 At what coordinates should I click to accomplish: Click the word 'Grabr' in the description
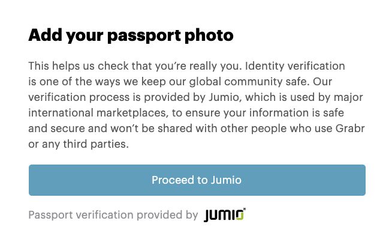[350, 129]
